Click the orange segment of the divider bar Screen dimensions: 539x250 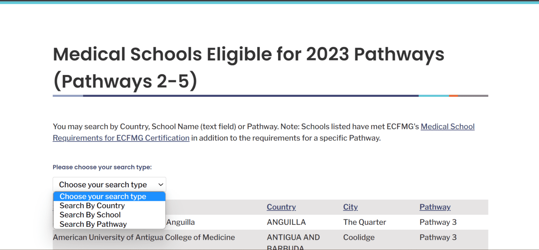pos(454,95)
